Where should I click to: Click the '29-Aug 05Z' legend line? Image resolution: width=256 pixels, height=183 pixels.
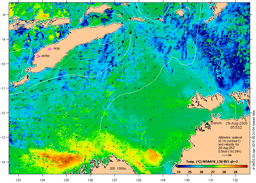(226, 148)
